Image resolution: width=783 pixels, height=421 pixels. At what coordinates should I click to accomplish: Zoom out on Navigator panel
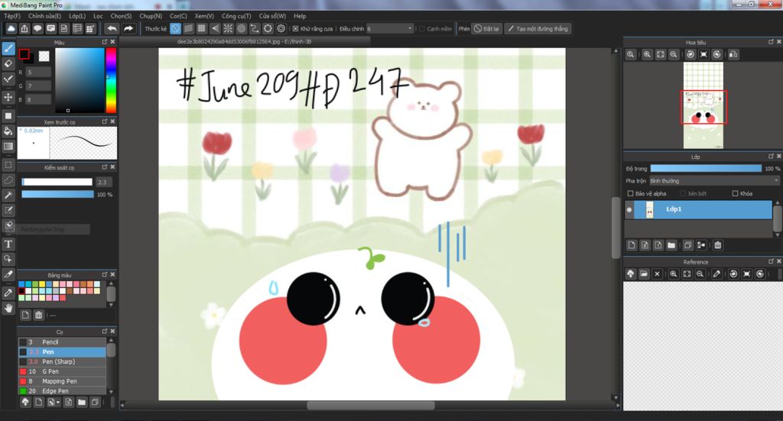pos(674,54)
